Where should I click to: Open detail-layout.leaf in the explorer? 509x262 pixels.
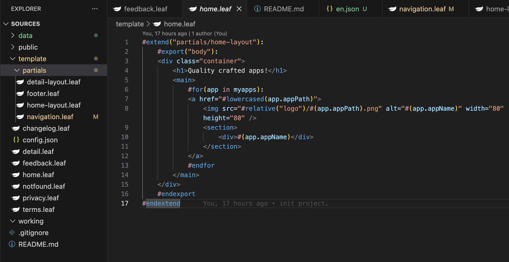click(53, 82)
